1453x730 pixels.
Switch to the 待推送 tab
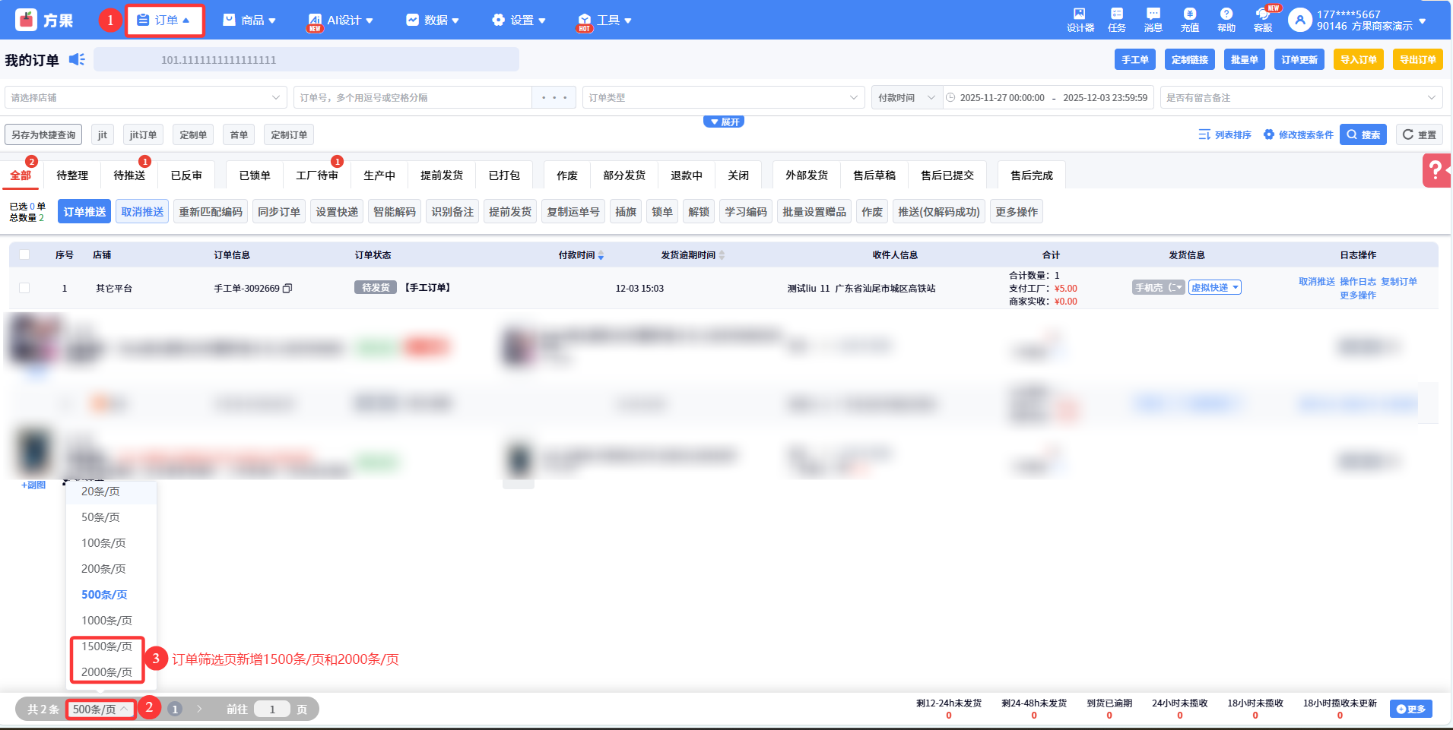pos(129,175)
